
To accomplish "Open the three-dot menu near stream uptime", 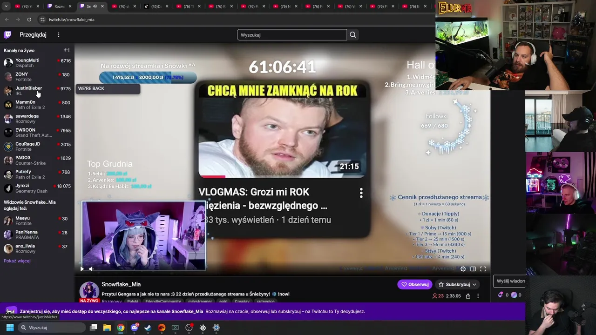I will point(478,296).
